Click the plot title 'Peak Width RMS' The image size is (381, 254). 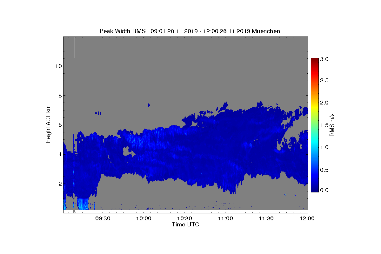(123, 31)
